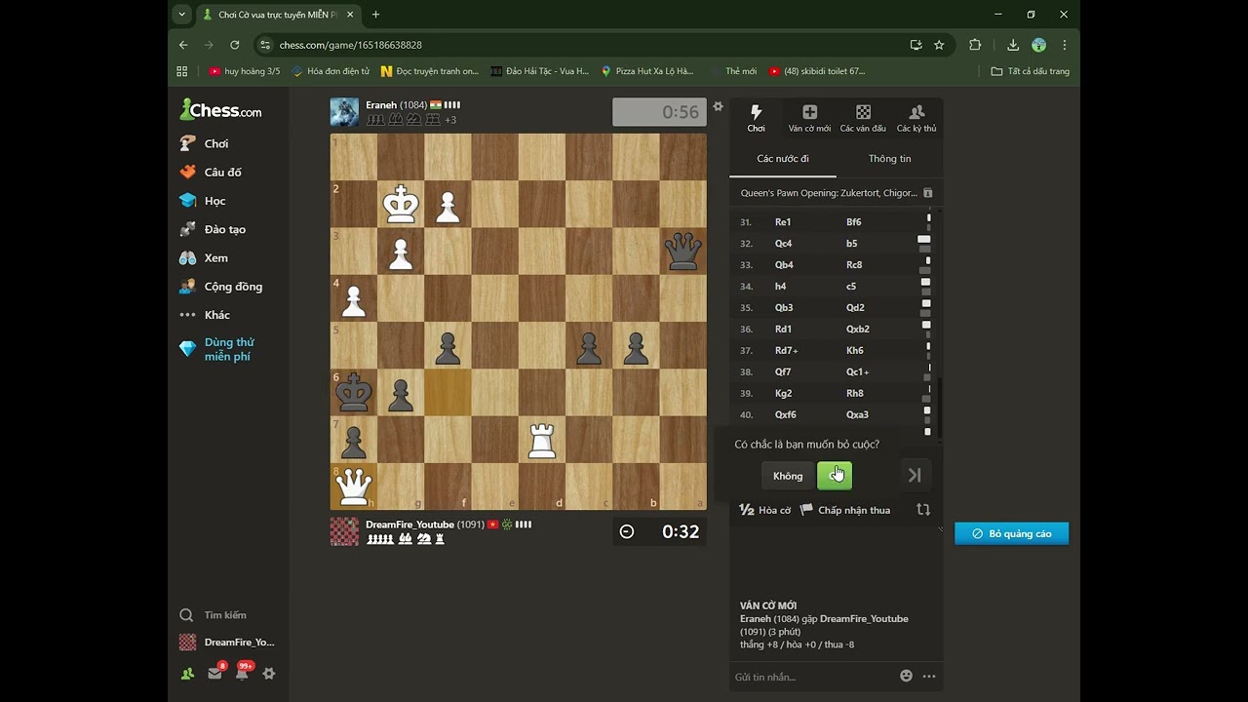Viewport: 1248px width, 702px height.
Task: Switch to the Thông tin tab
Action: point(889,159)
